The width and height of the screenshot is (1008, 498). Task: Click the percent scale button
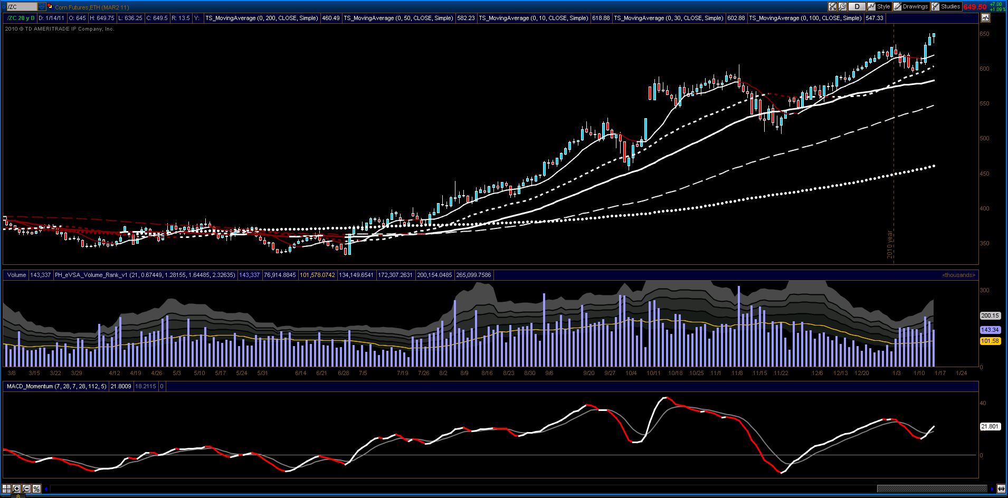click(x=37, y=489)
